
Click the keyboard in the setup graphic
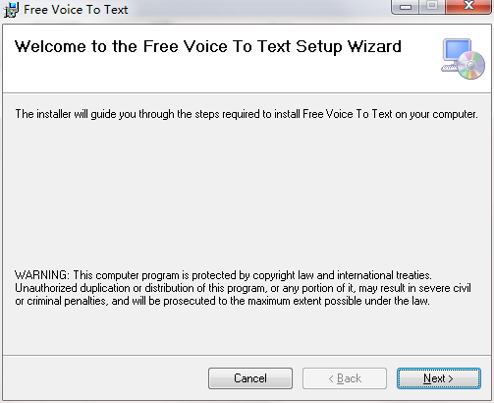click(449, 68)
